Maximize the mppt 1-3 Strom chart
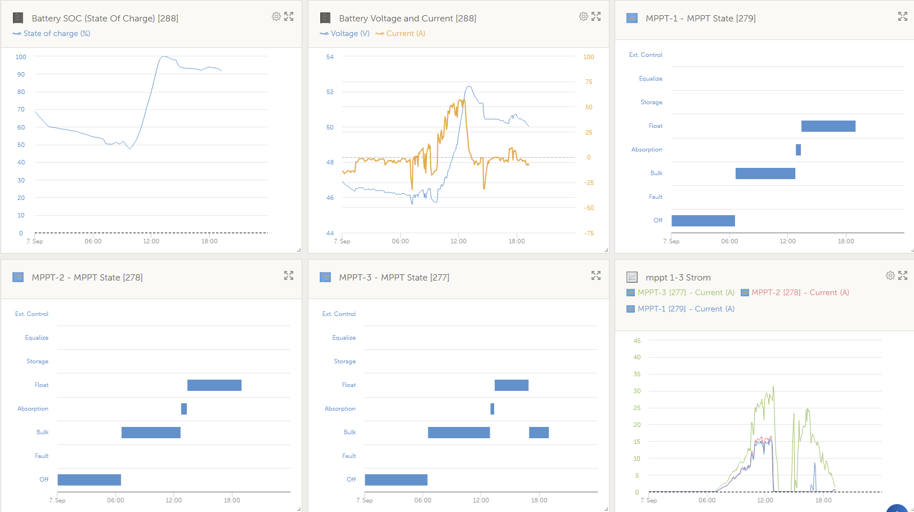914x512 pixels. [903, 275]
